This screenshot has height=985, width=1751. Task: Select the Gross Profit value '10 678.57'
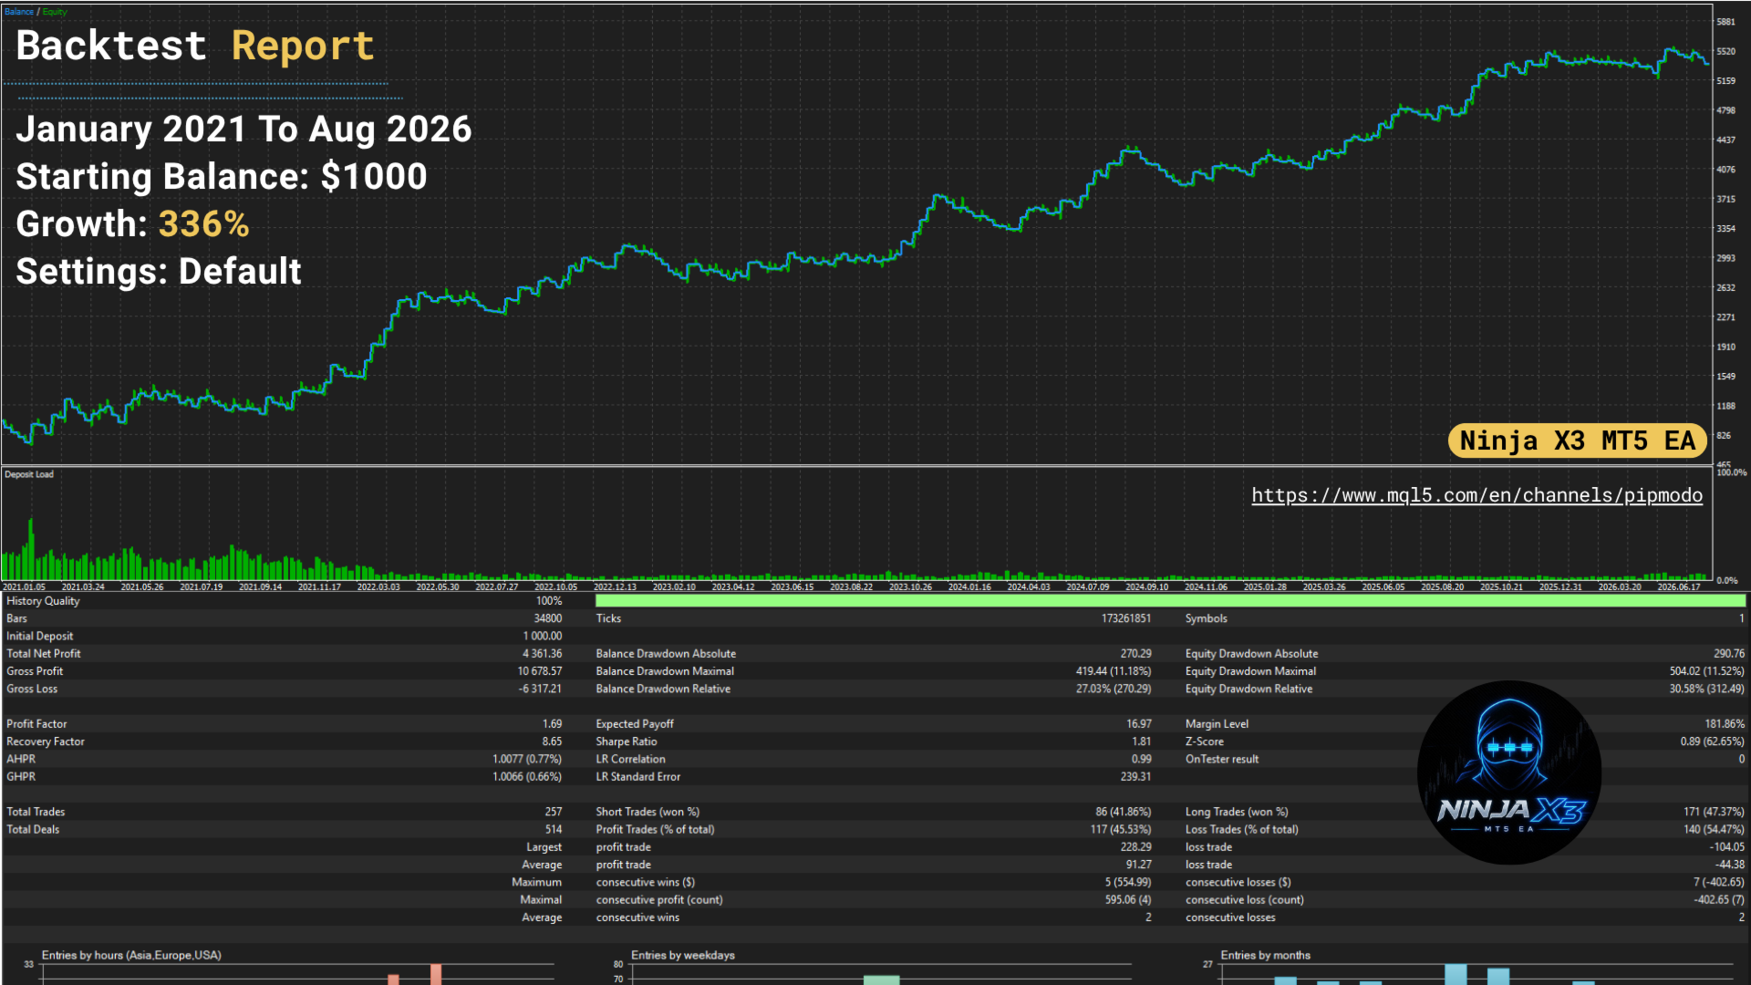(540, 671)
